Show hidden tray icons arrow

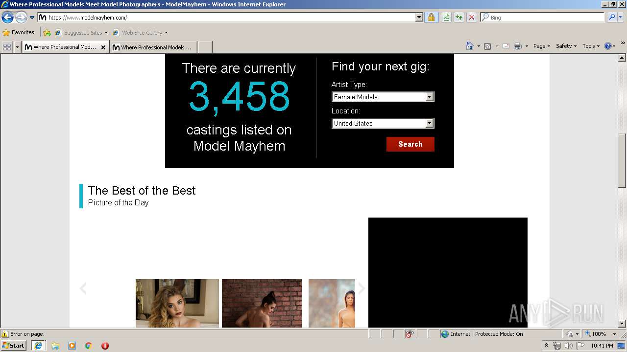click(x=546, y=346)
